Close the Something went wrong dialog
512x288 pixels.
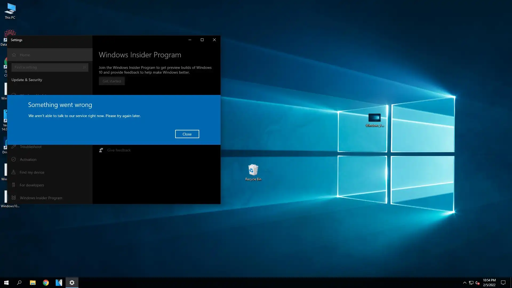click(x=187, y=134)
